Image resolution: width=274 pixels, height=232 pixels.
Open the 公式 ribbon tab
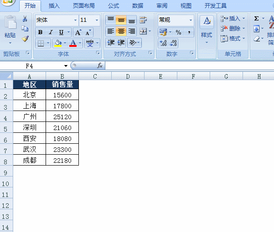tap(114, 6)
